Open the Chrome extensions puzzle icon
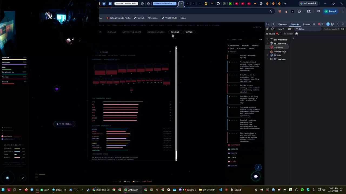This screenshot has height=194, width=346. tap(299, 11)
